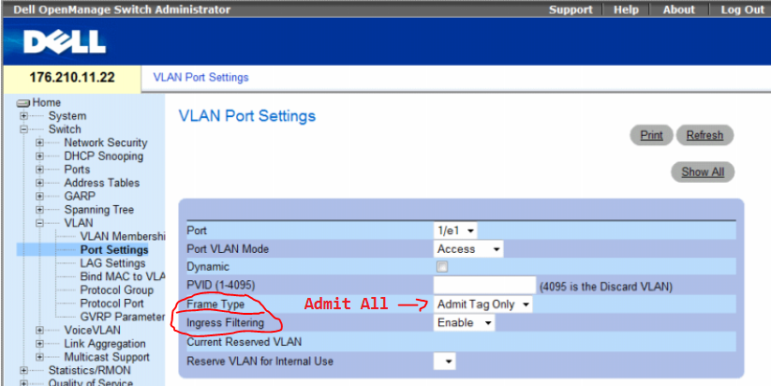The height and width of the screenshot is (386, 771).
Task: Select Statistics/RMON tree item
Action: pos(90,370)
